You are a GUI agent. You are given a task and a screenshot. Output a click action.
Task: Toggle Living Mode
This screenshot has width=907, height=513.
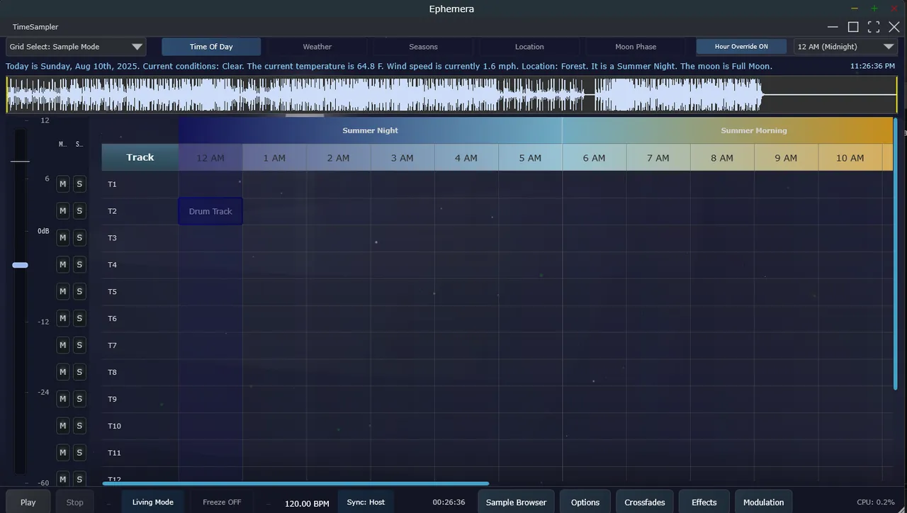coord(153,502)
